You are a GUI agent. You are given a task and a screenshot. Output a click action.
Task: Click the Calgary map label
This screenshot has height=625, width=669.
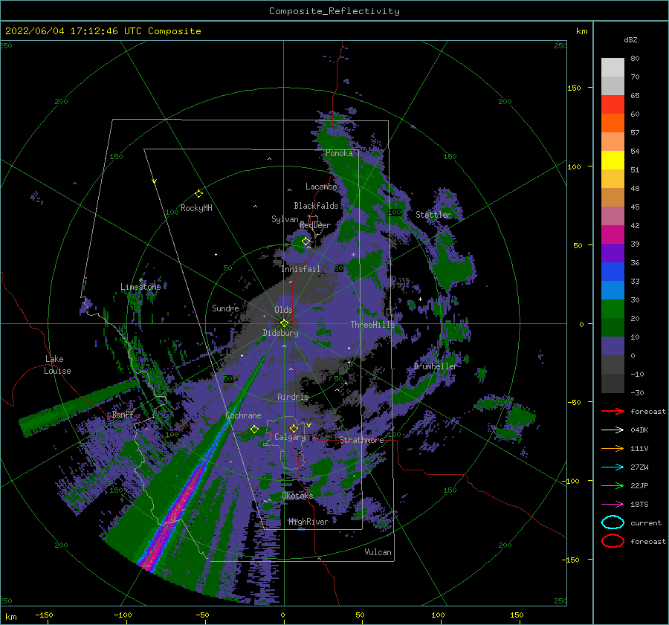(290, 437)
